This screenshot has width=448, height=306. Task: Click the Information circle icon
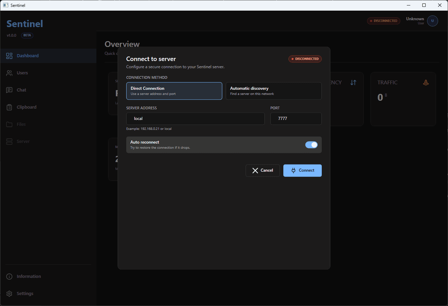click(9, 277)
